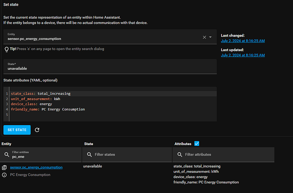Toggle the Attributes column checkbox
Viewport: 293px width, 193px height.
197,144
